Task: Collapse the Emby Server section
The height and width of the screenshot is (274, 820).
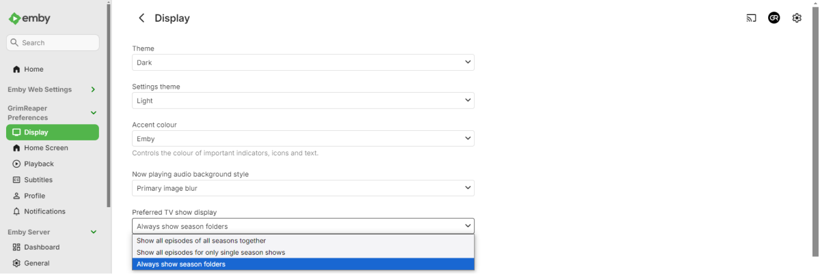Action: (94, 232)
